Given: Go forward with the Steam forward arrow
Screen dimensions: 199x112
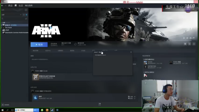Looking at the screenshot, I should click(x=6, y=6).
